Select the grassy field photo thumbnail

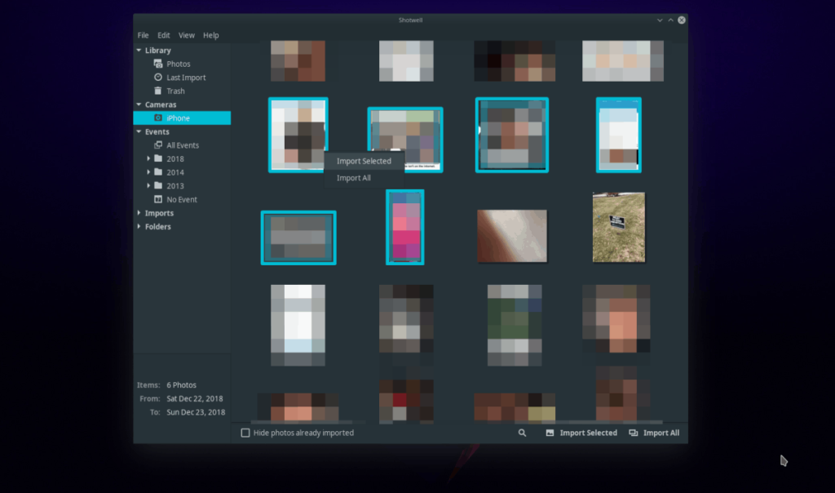tap(618, 226)
